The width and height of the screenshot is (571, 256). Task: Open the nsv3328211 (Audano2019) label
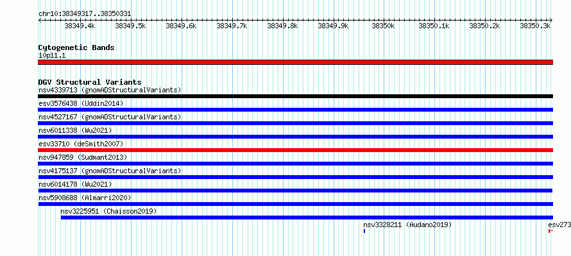(407, 225)
